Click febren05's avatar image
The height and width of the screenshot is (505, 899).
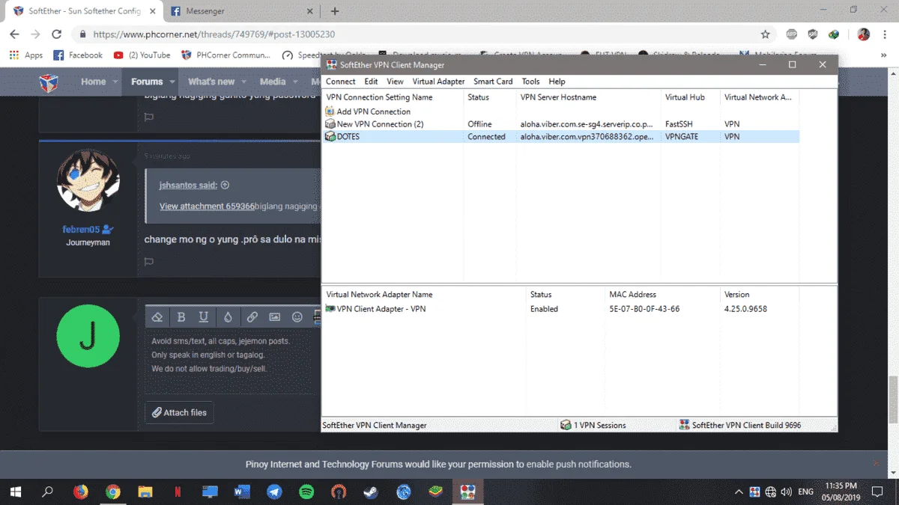coord(88,181)
